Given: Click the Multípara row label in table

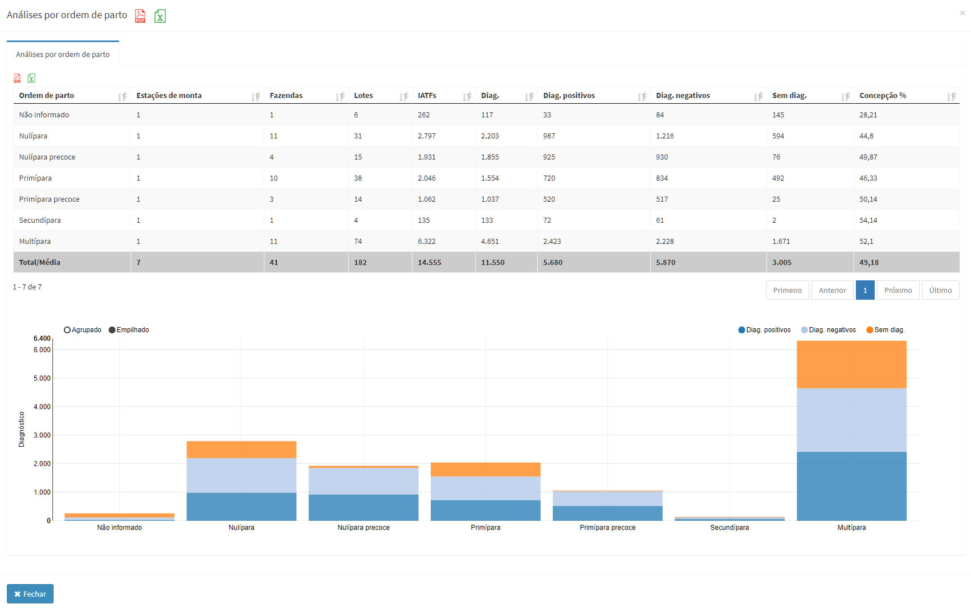Looking at the screenshot, I should click(35, 241).
